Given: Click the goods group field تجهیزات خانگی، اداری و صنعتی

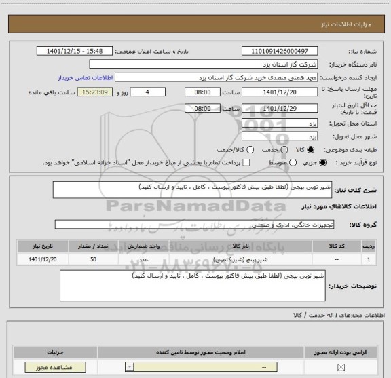Looking at the screenshot, I should click(x=194, y=225).
